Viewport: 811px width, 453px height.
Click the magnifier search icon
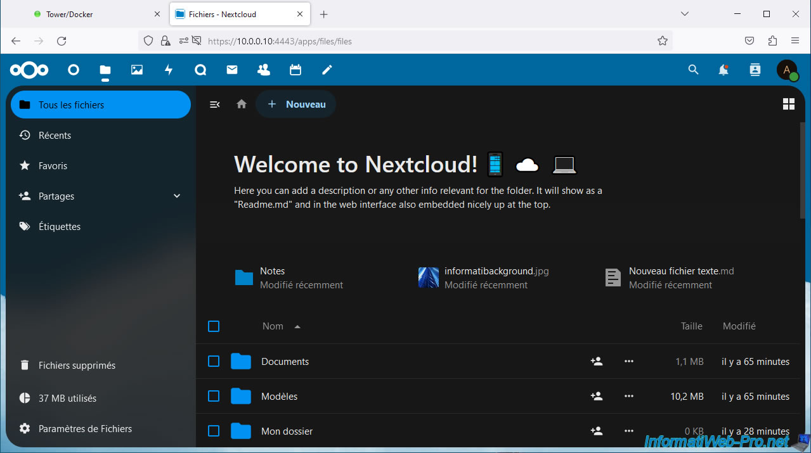693,70
